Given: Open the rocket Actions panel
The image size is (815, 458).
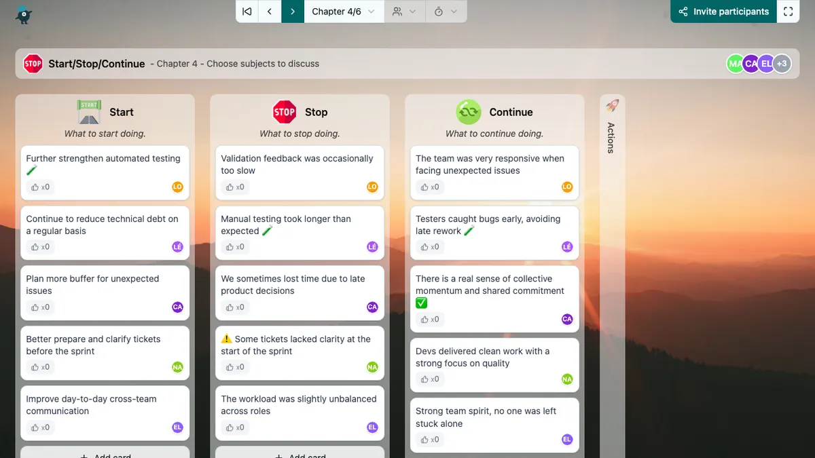Looking at the screenshot, I should pos(611,129).
